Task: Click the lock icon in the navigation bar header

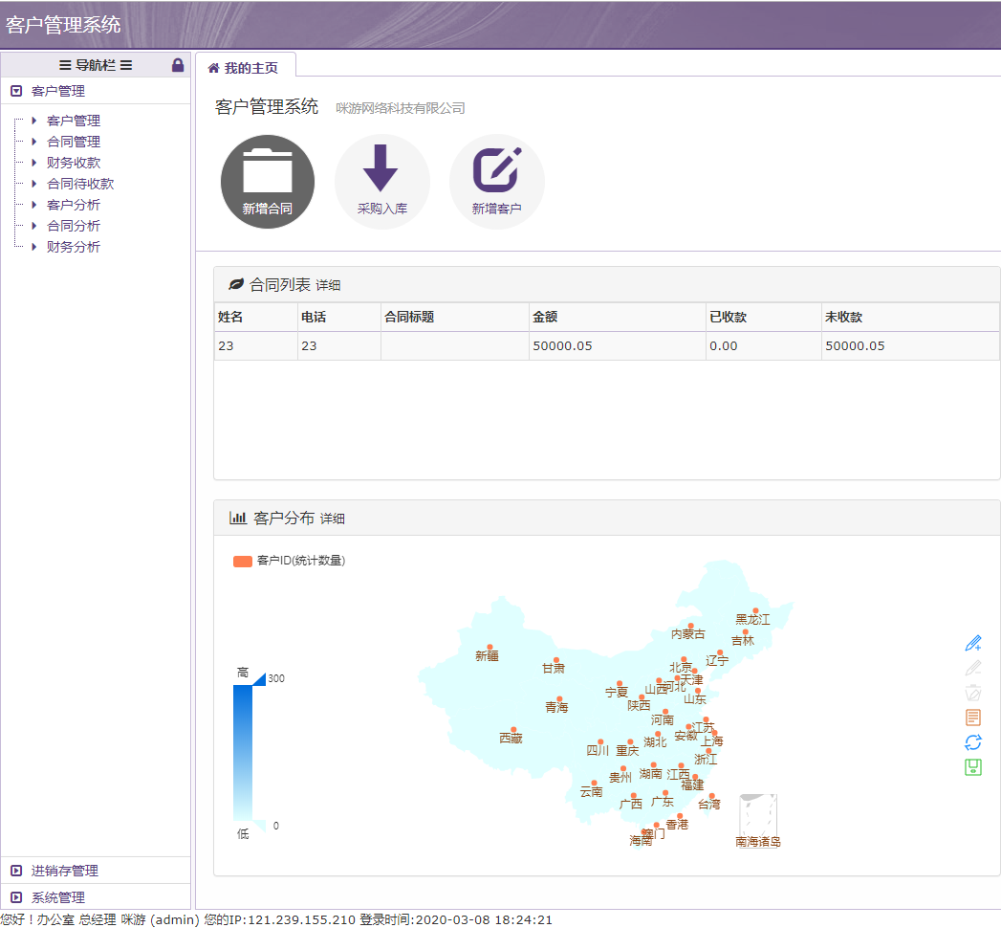Action: [178, 65]
